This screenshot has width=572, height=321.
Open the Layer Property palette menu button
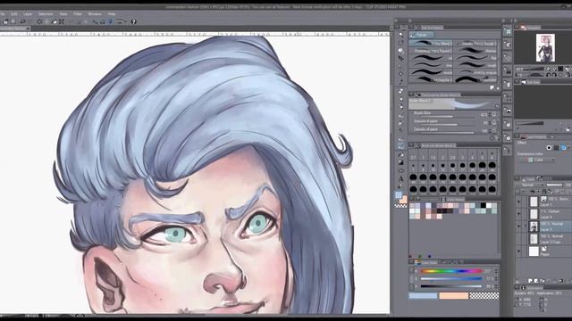coord(517,136)
